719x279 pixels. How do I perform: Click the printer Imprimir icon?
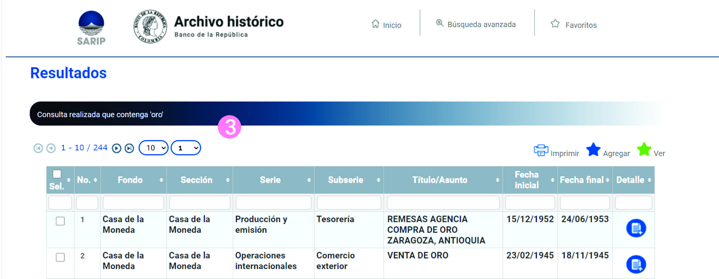[541, 150]
